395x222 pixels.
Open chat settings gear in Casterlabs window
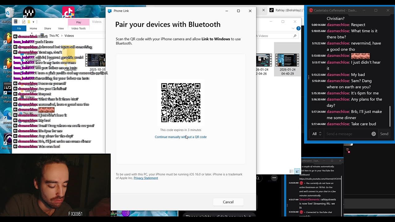click(x=373, y=134)
